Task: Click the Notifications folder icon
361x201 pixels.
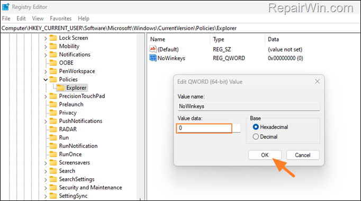Action: coord(53,55)
